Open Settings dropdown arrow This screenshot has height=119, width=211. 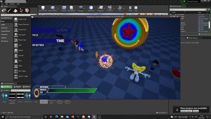(x=84, y=9)
